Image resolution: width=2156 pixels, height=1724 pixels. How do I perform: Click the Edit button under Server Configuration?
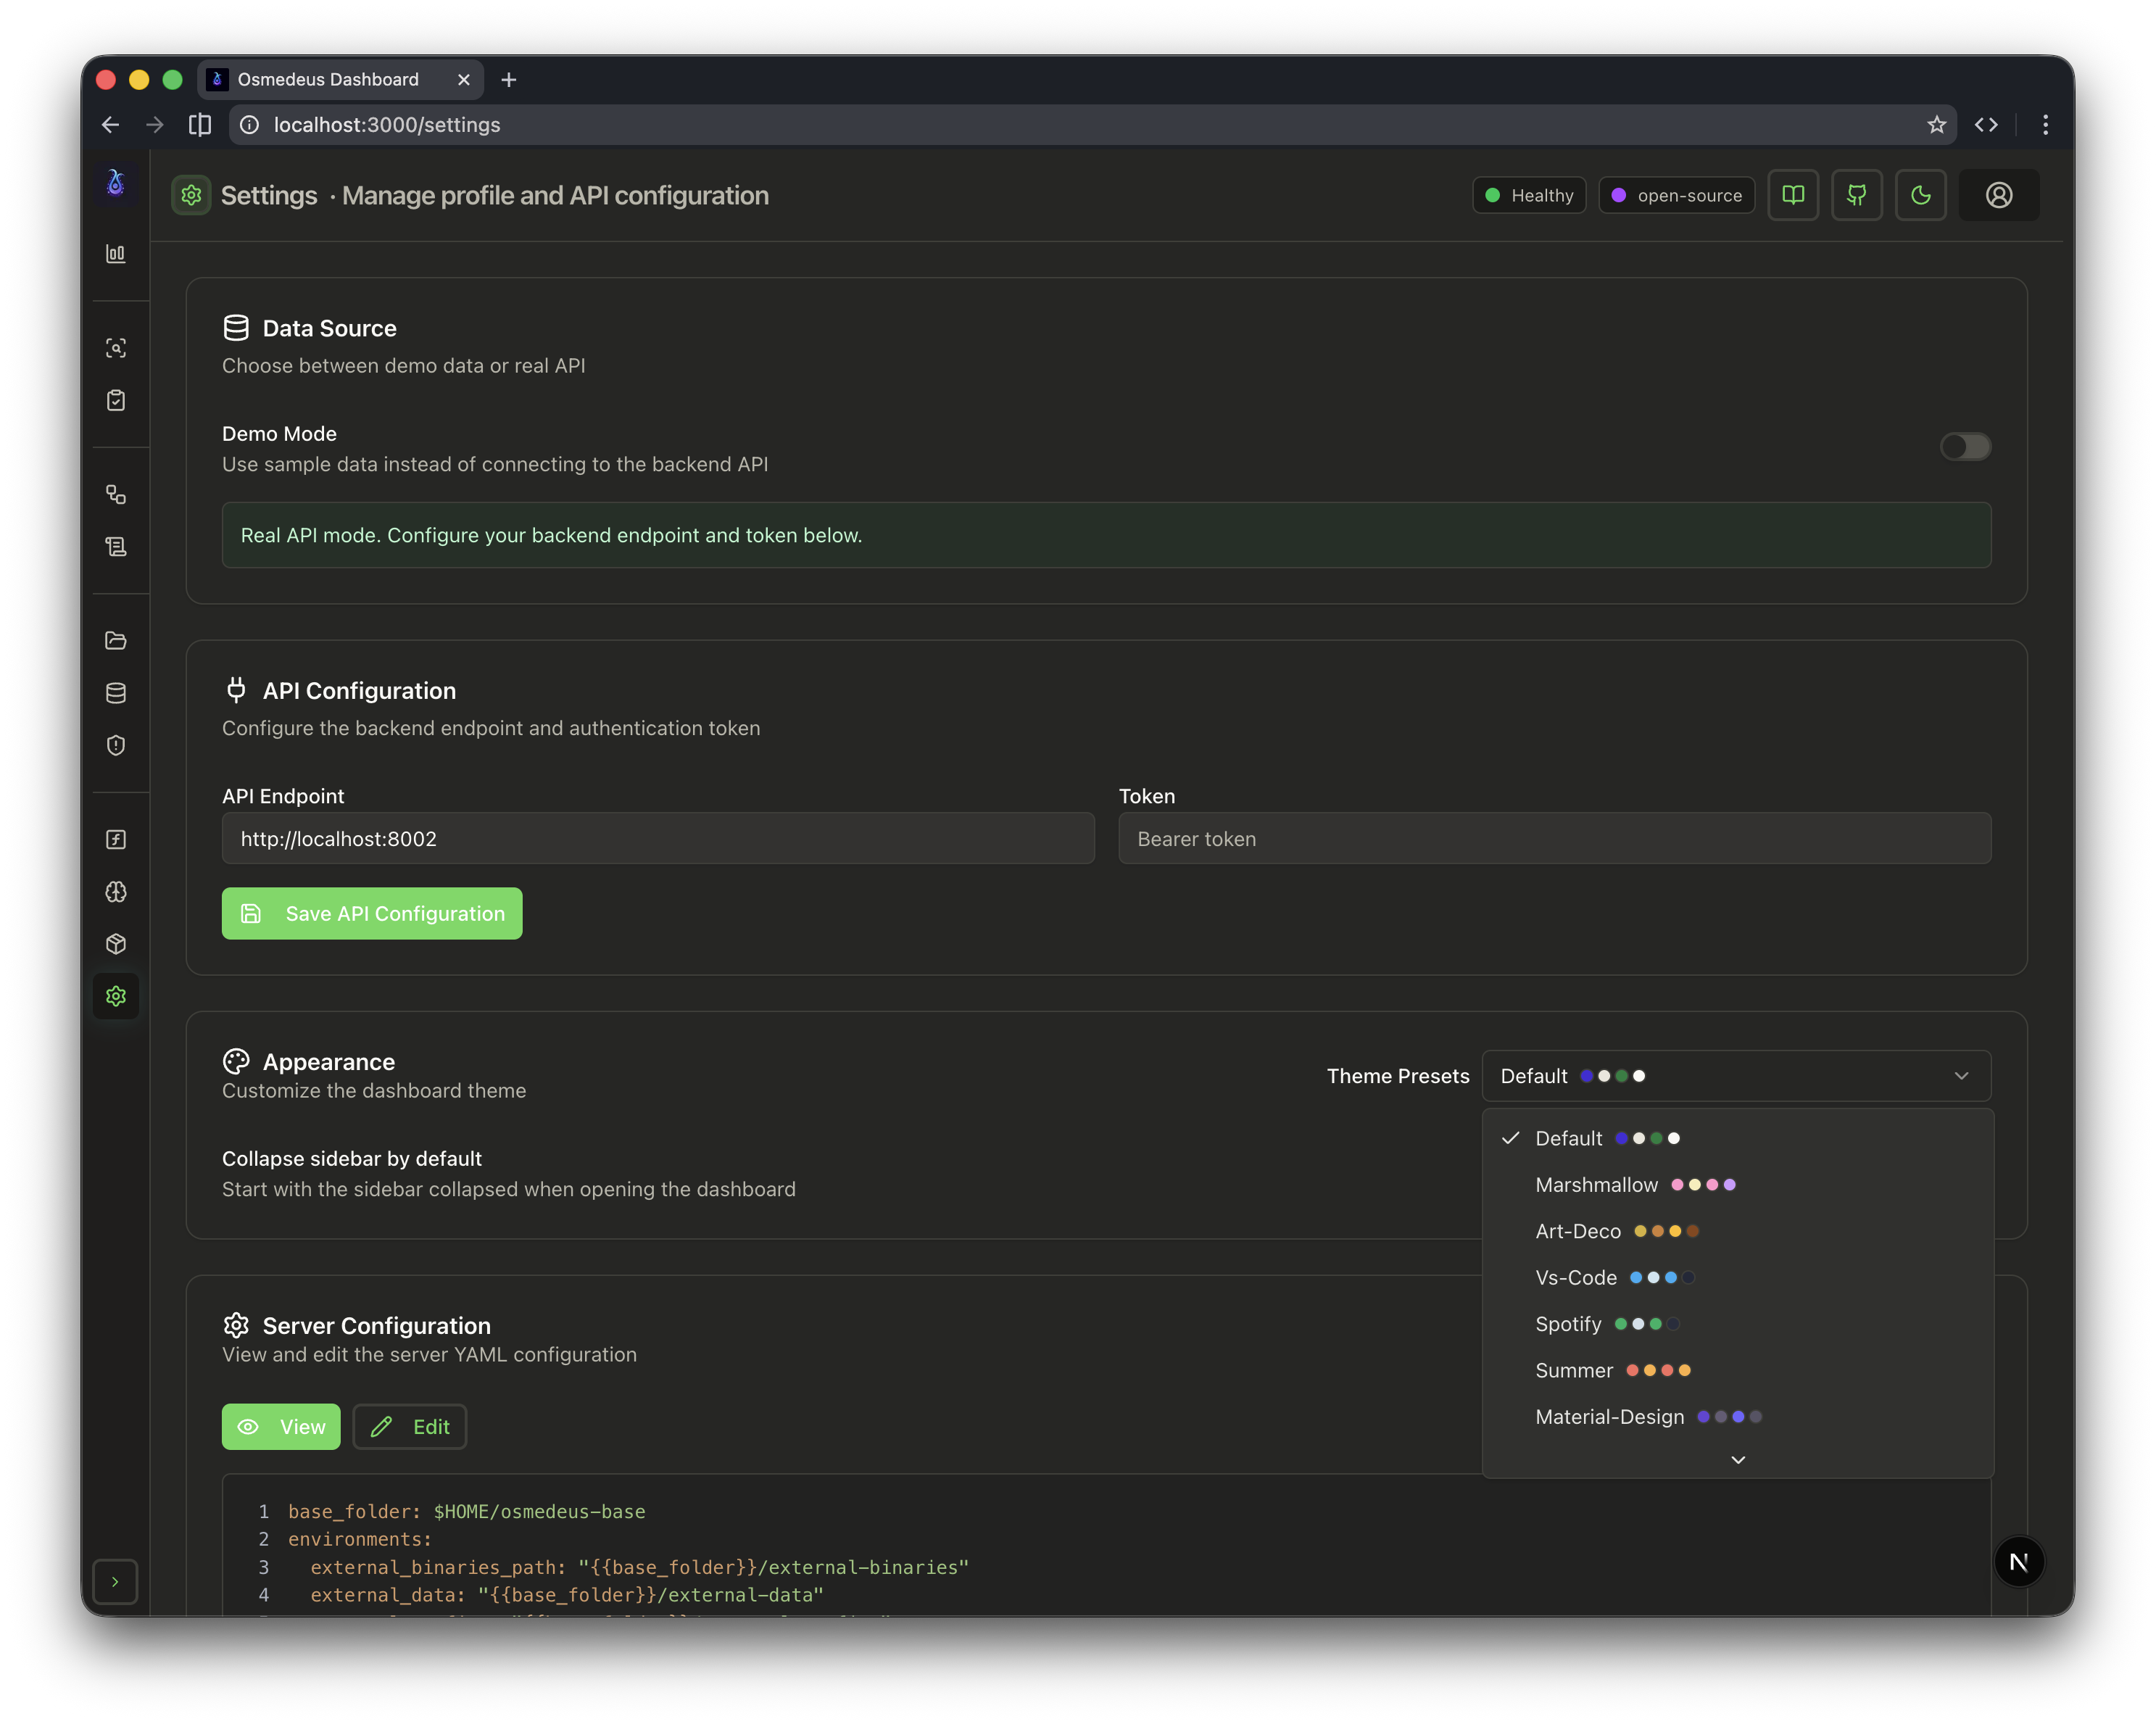point(409,1426)
